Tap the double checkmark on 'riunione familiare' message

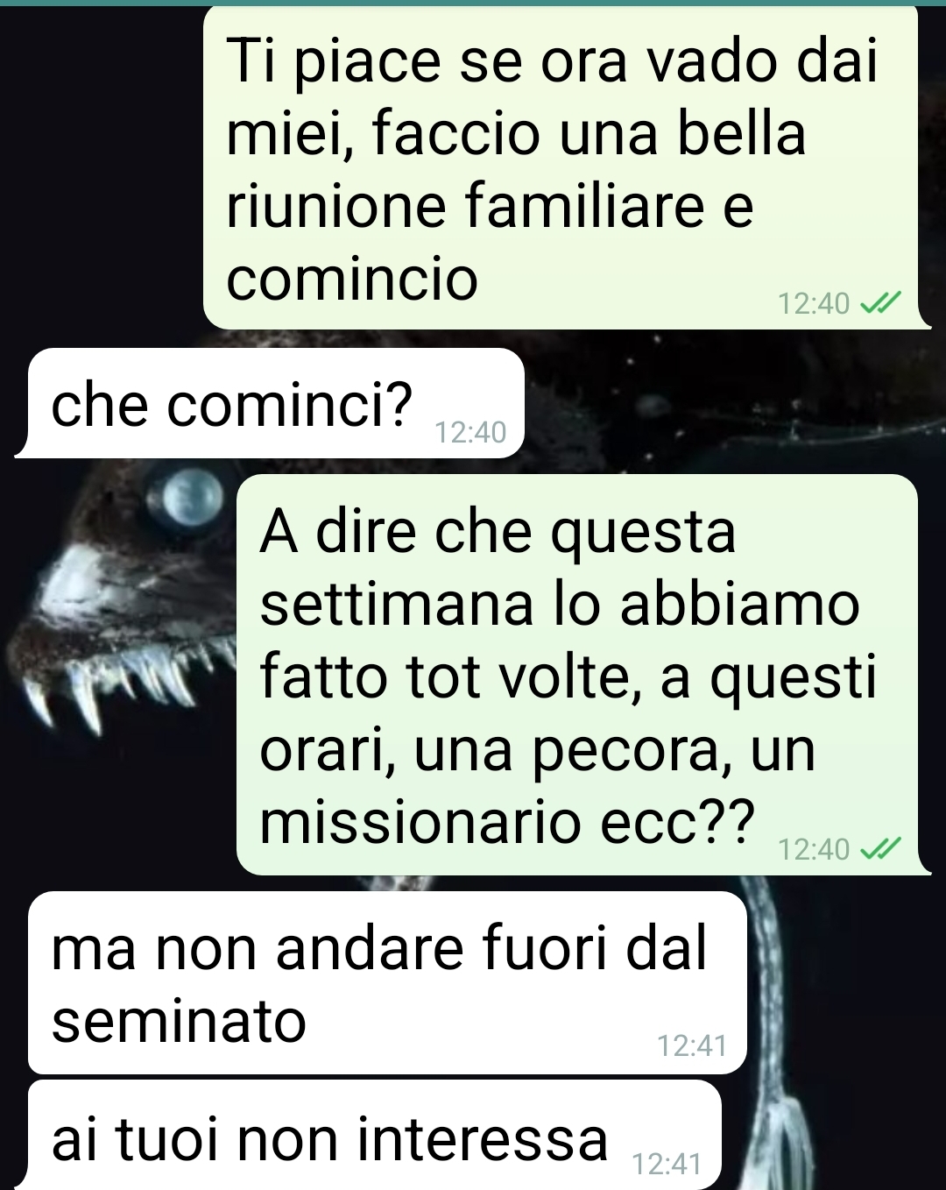pos(880,303)
